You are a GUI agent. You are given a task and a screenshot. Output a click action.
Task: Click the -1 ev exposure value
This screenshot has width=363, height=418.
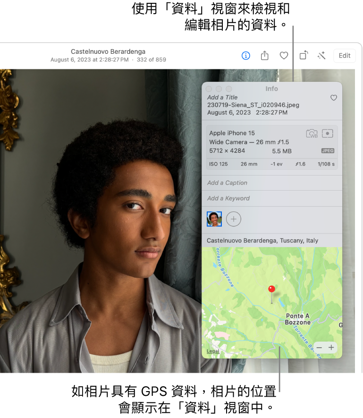pos(276,164)
